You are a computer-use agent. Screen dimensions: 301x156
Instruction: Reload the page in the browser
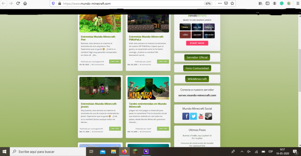click(17, 3)
